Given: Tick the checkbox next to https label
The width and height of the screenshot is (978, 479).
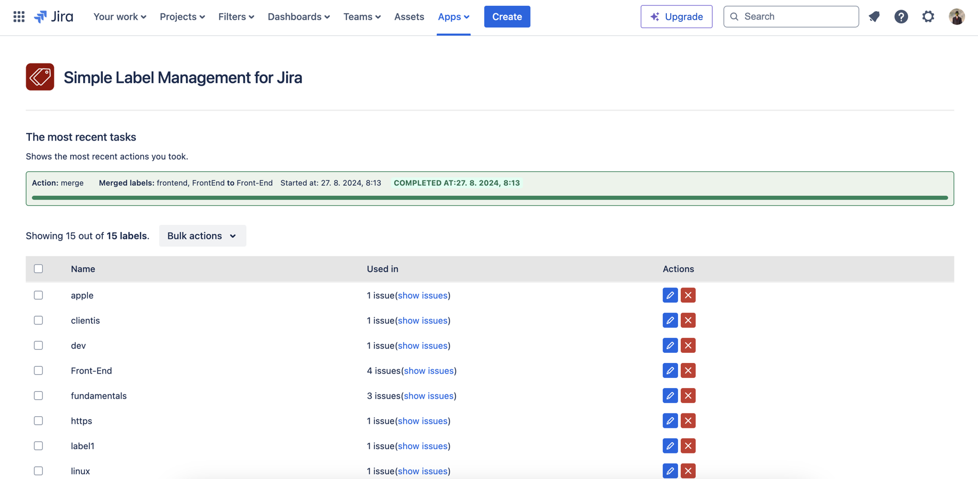Looking at the screenshot, I should click(x=38, y=420).
